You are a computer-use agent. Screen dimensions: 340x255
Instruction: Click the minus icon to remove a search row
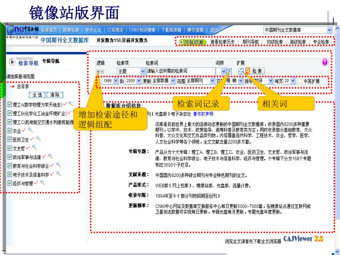[x=102, y=72]
